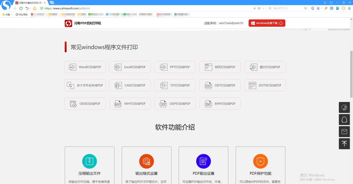This screenshot has height=184, width=353.
Task: Select the CAD打印成PDF tile
Action: point(130,85)
